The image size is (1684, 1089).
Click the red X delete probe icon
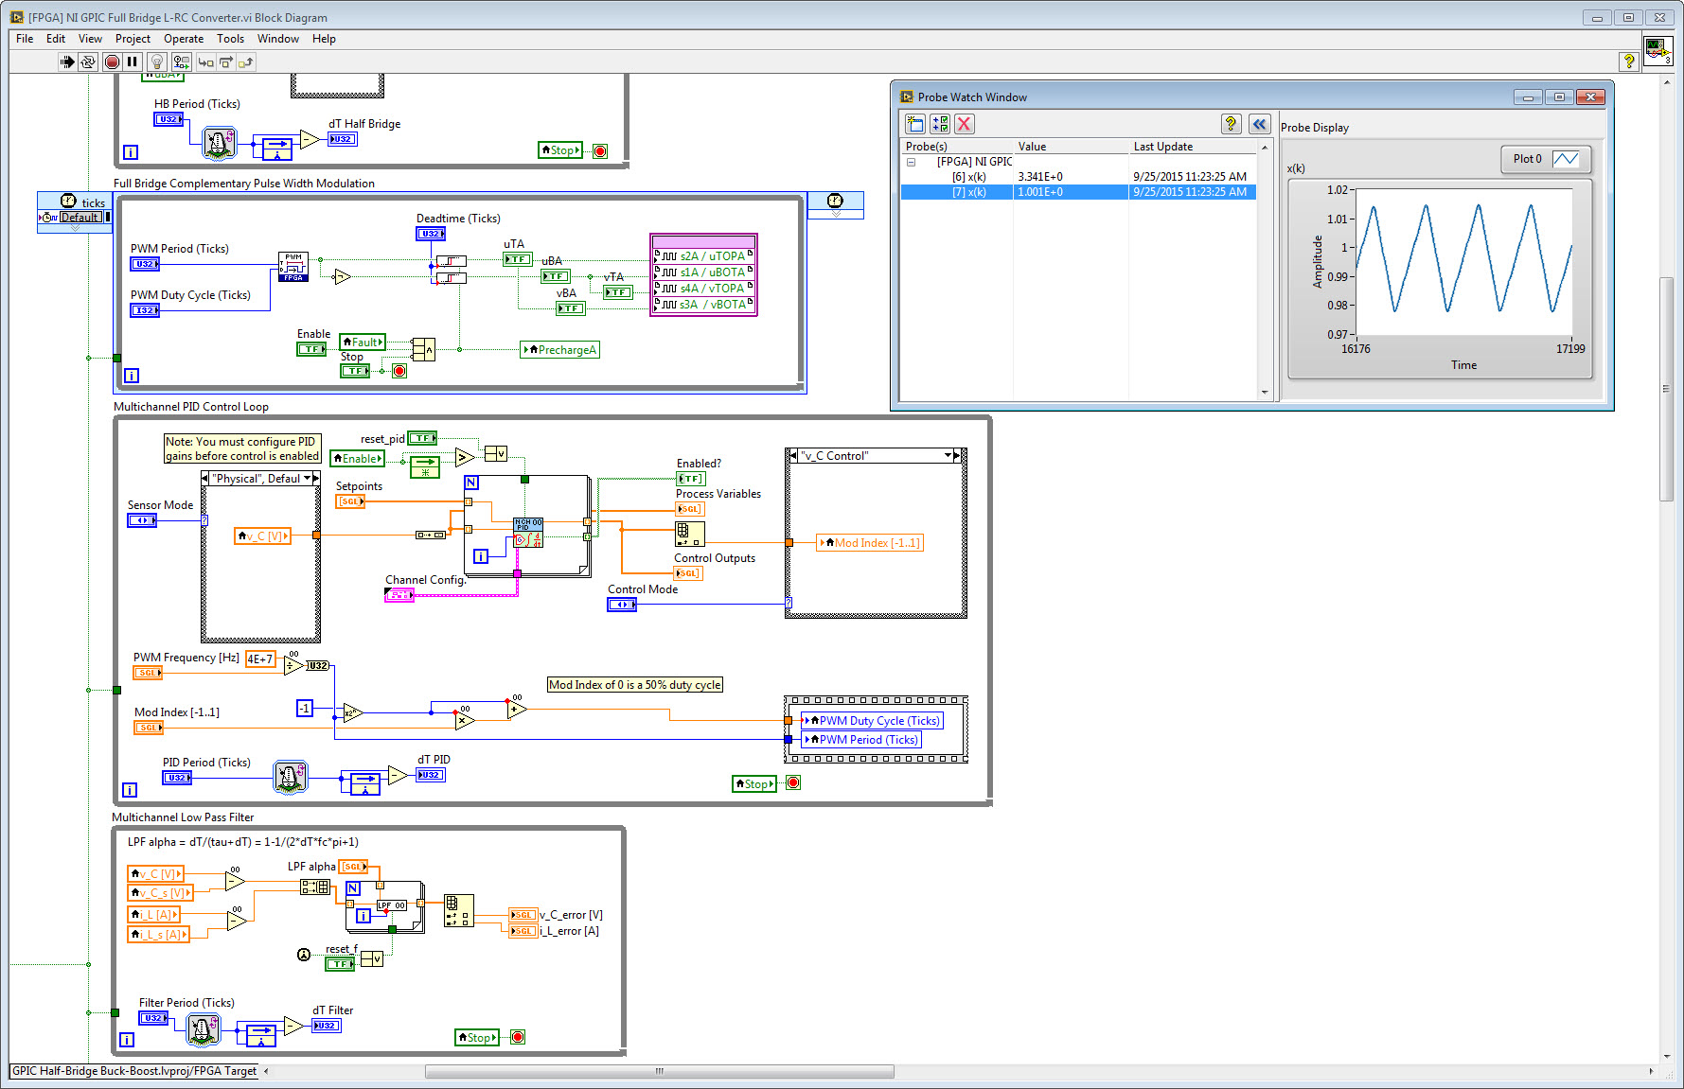coord(964,124)
